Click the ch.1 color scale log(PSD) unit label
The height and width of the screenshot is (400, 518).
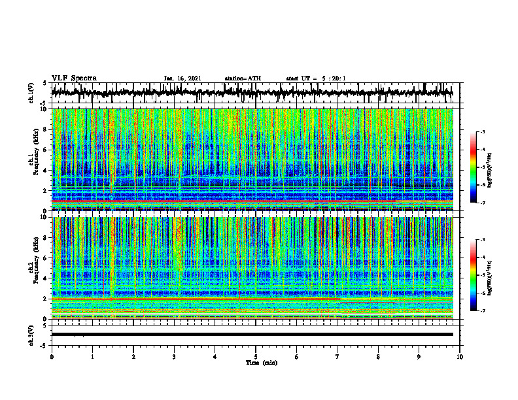[x=490, y=171]
